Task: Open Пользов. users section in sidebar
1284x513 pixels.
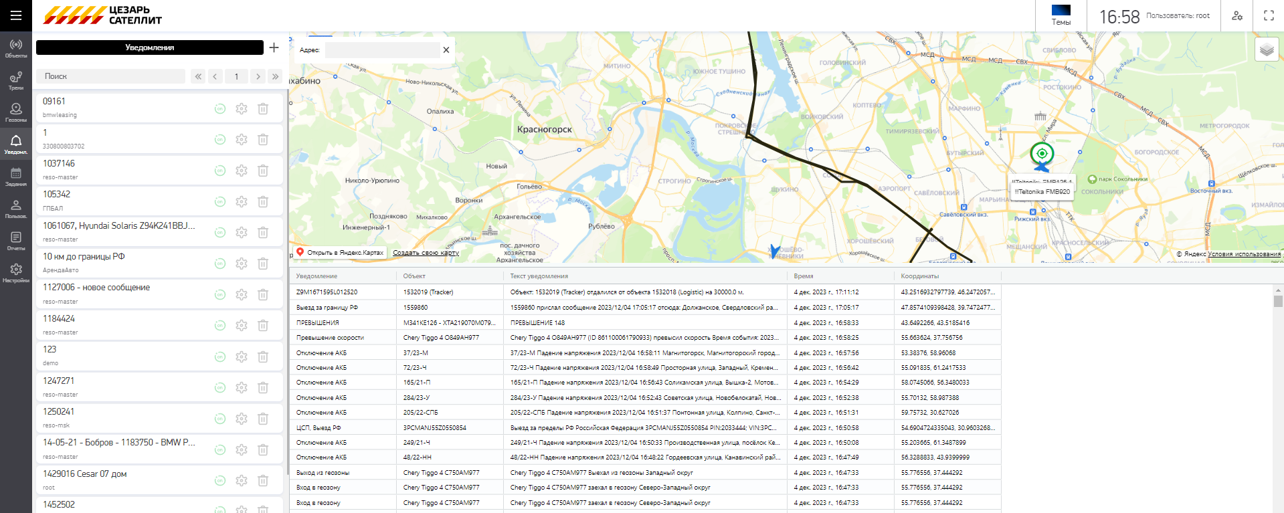Action: click(x=16, y=209)
